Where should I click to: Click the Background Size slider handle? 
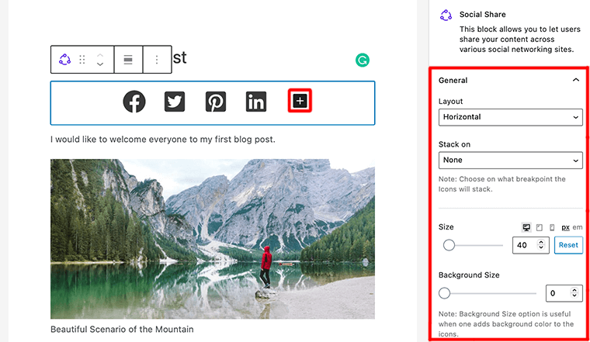click(444, 293)
